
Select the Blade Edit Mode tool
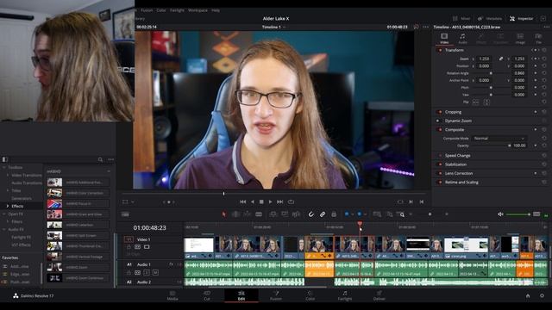(x=259, y=214)
